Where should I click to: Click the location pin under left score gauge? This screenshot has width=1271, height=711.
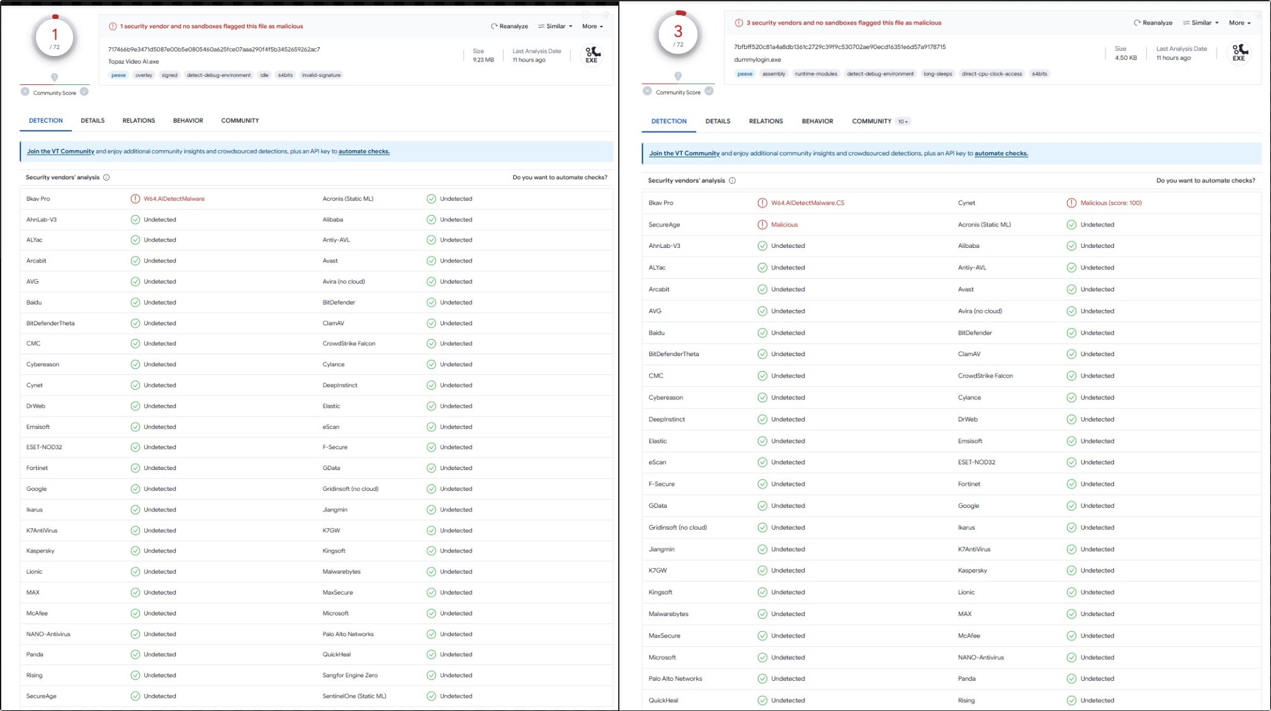click(x=55, y=77)
